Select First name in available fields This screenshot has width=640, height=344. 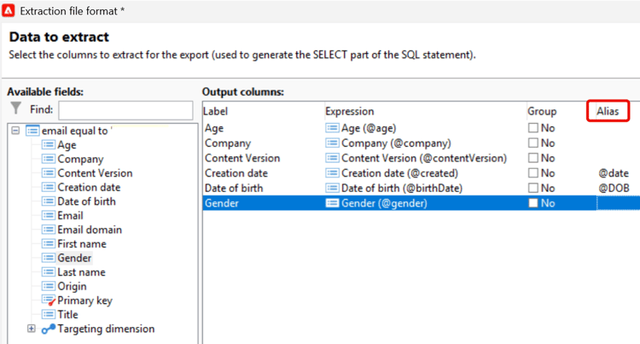pos(81,244)
